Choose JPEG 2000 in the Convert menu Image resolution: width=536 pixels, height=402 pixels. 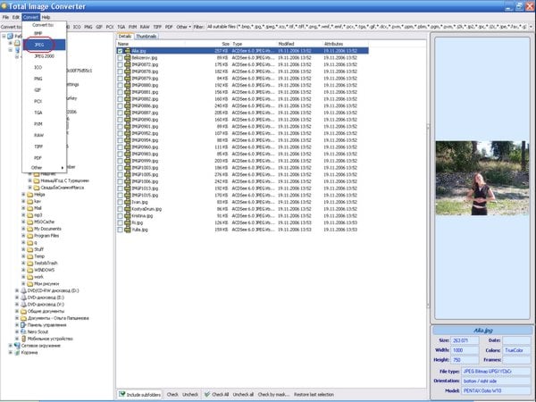click(x=44, y=56)
